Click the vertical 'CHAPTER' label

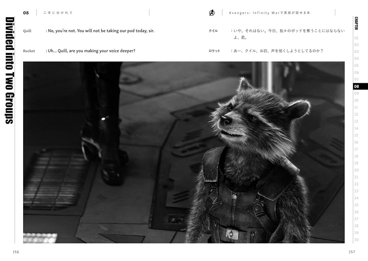[356, 23]
